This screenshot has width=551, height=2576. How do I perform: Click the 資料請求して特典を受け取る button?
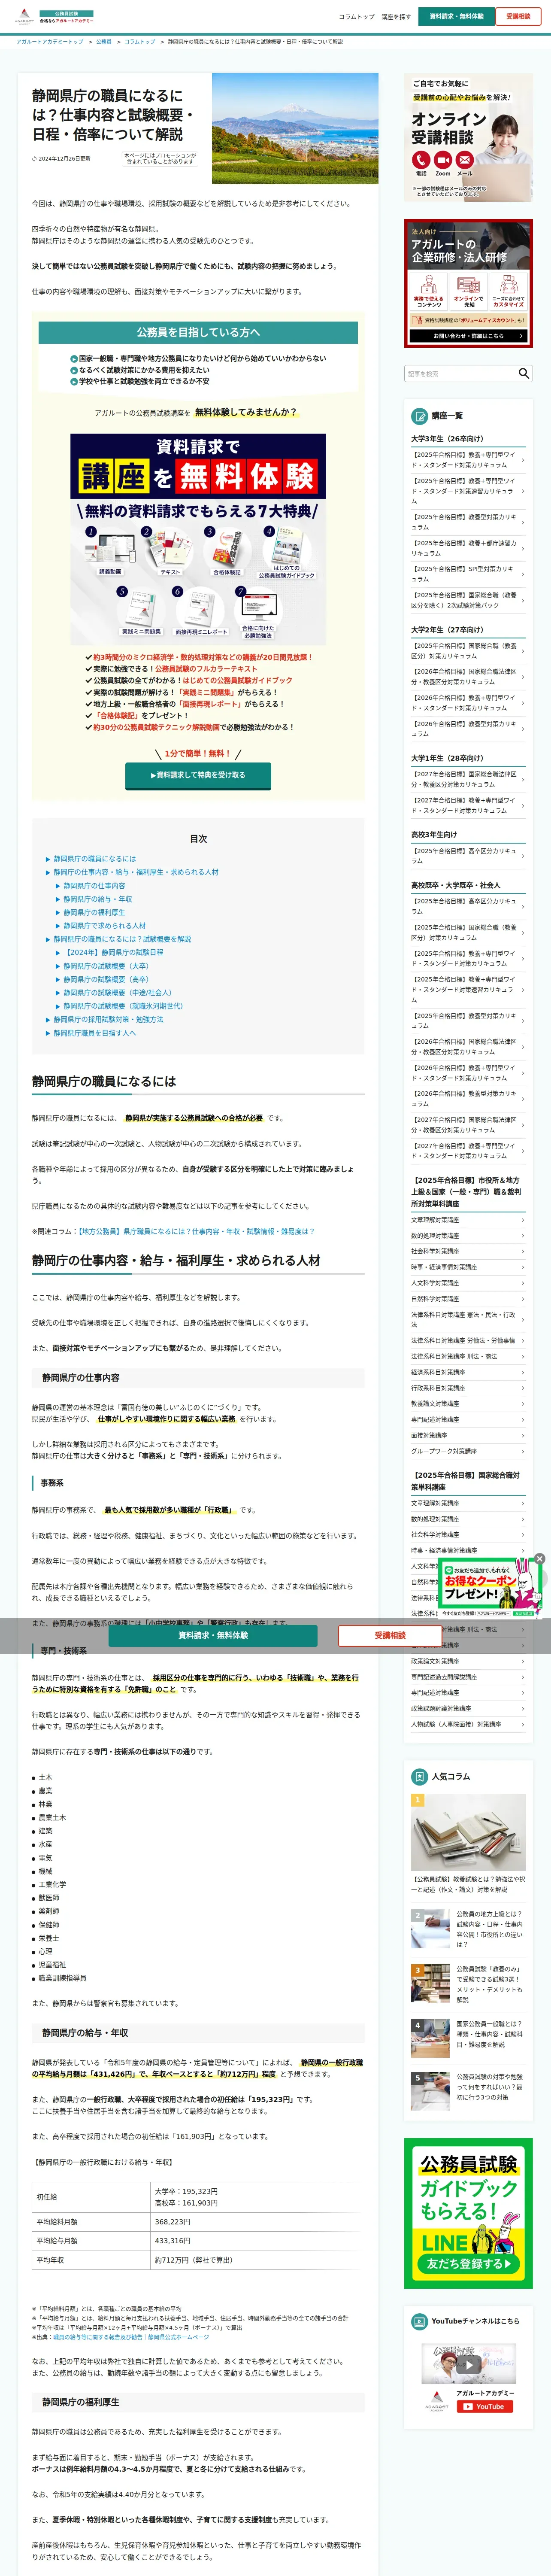pyautogui.click(x=198, y=775)
